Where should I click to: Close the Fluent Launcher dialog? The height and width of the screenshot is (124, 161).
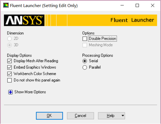[x=153, y=5]
